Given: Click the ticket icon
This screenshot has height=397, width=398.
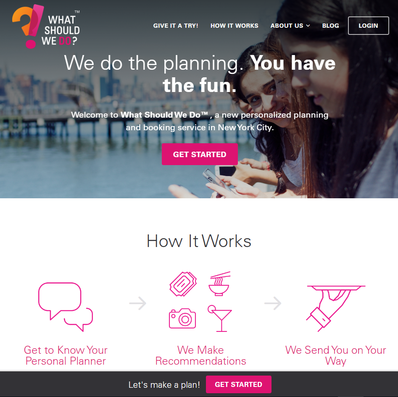Looking at the screenshot, I should click(183, 284).
